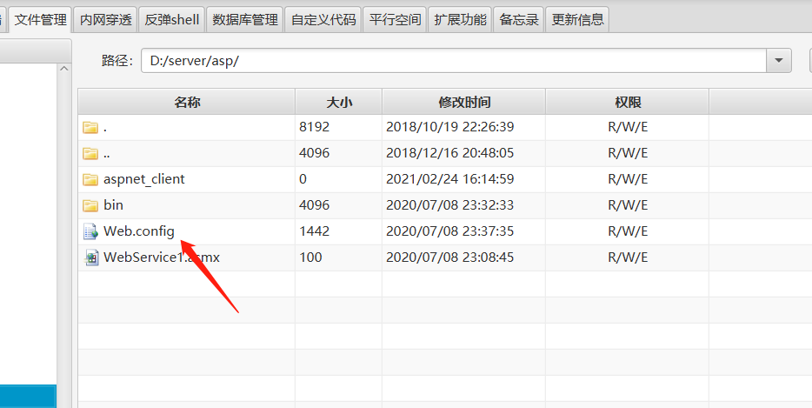Click the date 2021/02/24 16:14:59
The width and height of the screenshot is (812, 408).
click(x=450, y=179)
